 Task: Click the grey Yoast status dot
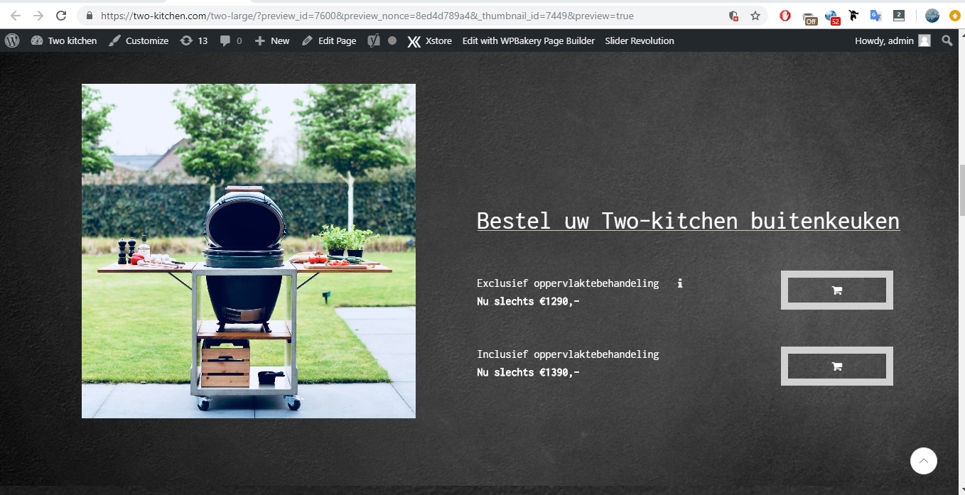(392, 40)
